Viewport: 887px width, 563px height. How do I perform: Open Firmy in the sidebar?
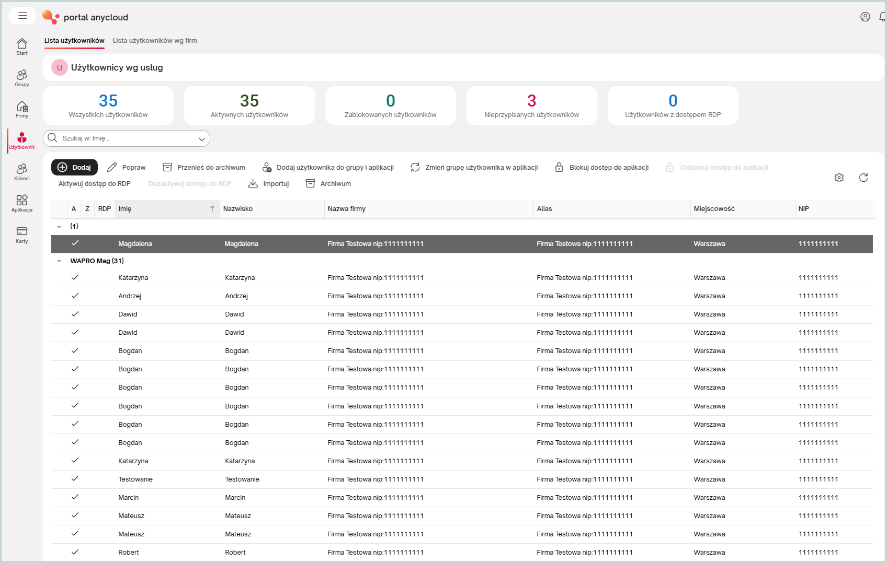[x=22, y=109]
